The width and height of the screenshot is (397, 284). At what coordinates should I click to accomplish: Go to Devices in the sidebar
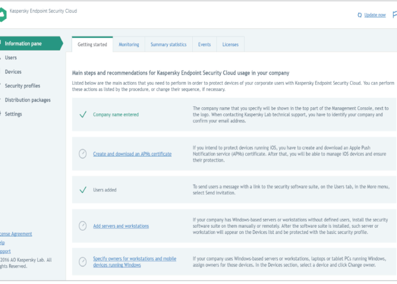point(13,72)
